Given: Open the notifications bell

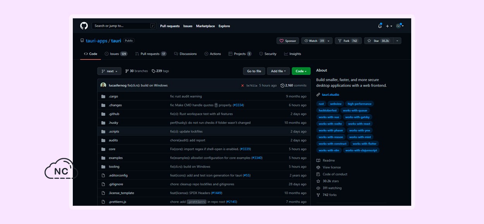Looking at the screenshot, I should pyautogui.click(x=380, y=26).
